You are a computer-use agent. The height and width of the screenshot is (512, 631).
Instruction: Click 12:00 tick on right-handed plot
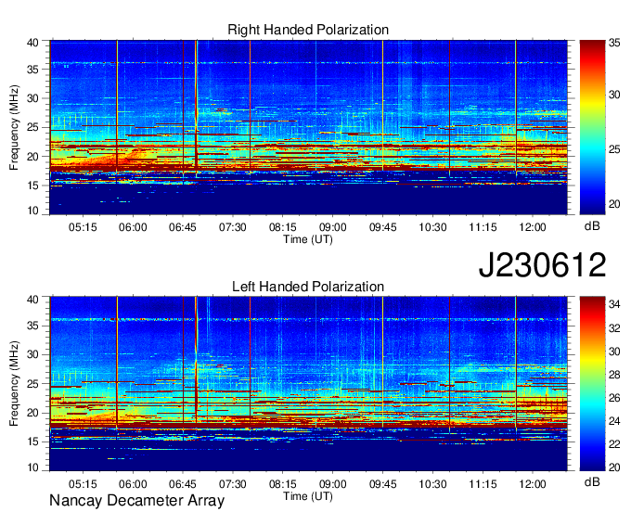[533, 227]
